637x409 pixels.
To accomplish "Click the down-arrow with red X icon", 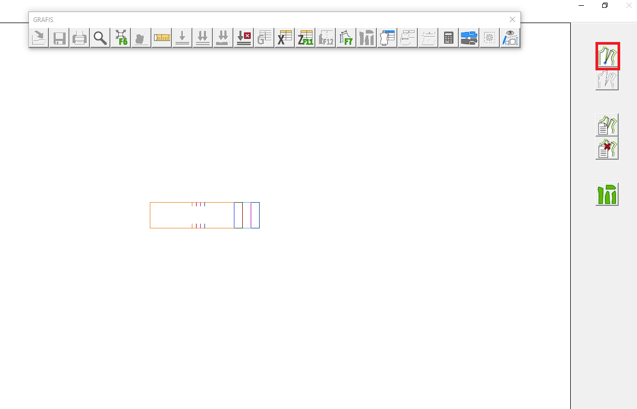I will tap(244, 38).
